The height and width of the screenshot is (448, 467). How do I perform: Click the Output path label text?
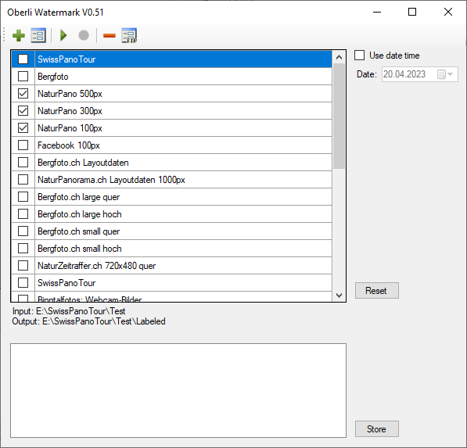pyautogui.click(x=88, y=321)
